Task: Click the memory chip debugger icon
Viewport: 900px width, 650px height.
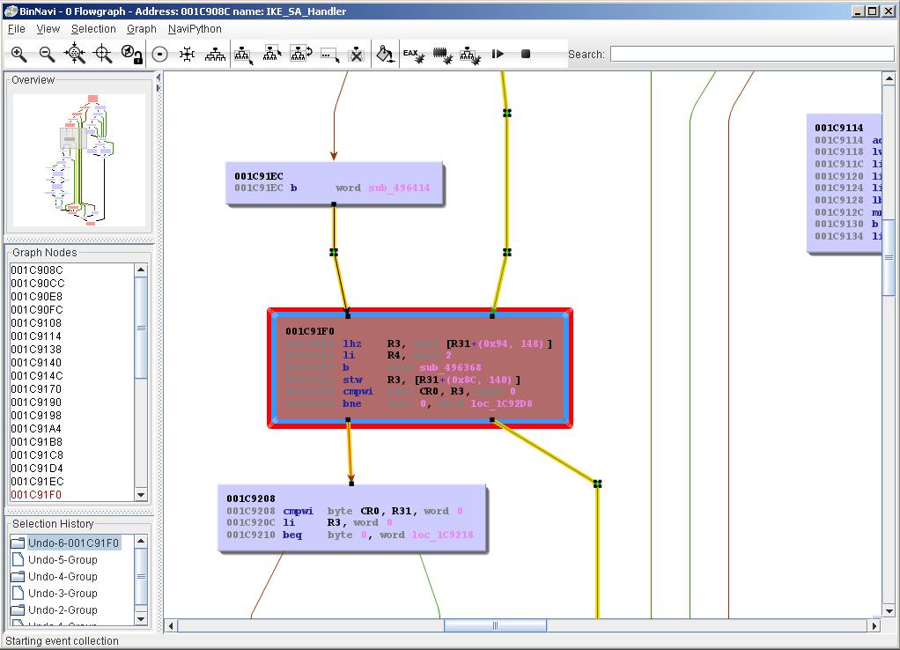Action: (x=443, y=55)
